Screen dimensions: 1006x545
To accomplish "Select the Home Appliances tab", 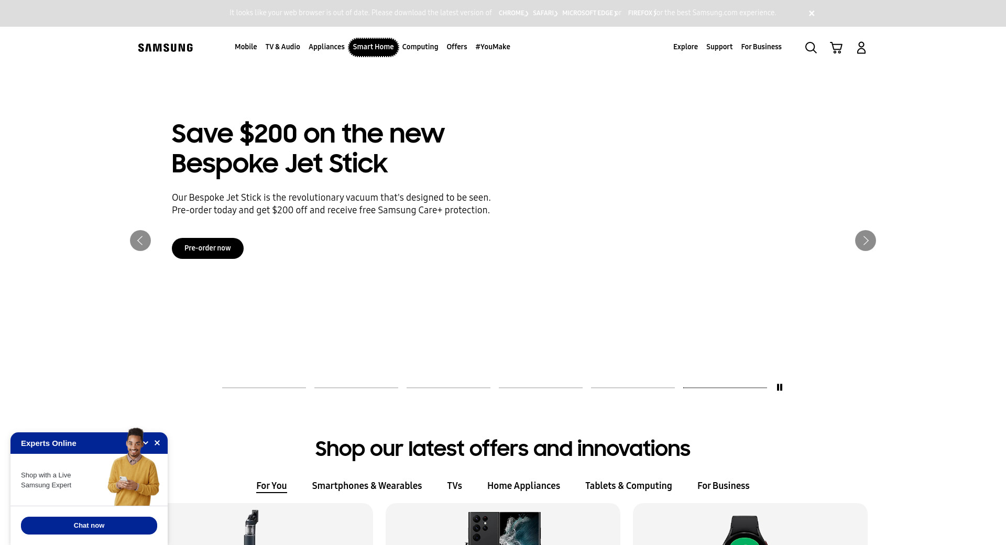I will pyautogui.click(x=523, y=486).
